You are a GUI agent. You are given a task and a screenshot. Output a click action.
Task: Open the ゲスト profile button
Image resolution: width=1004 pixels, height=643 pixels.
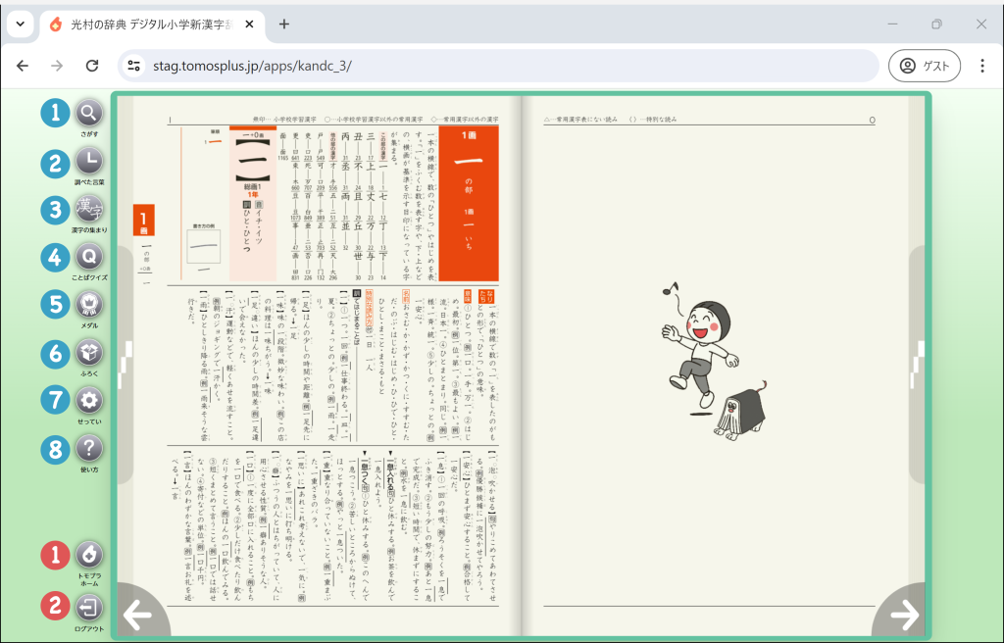click(924, 66)
